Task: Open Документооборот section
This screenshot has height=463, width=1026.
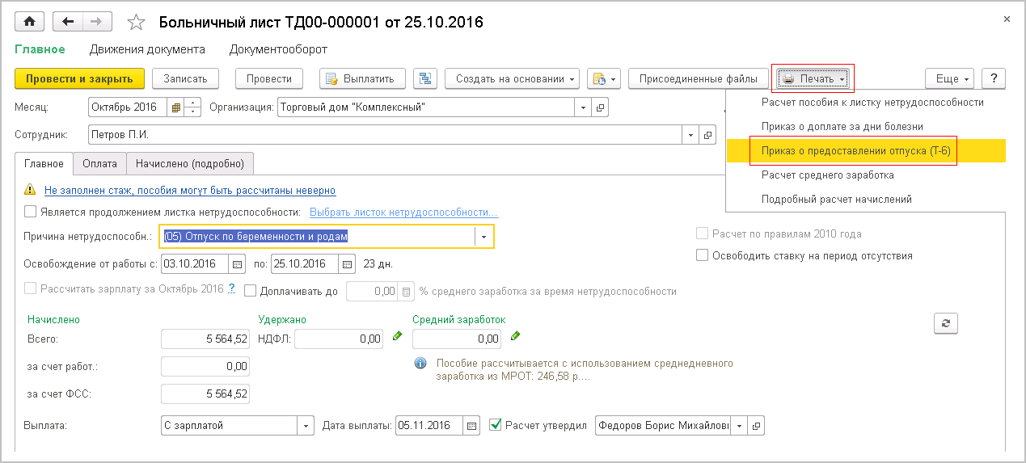Action: pyautogui.click(x=278, y=49)
